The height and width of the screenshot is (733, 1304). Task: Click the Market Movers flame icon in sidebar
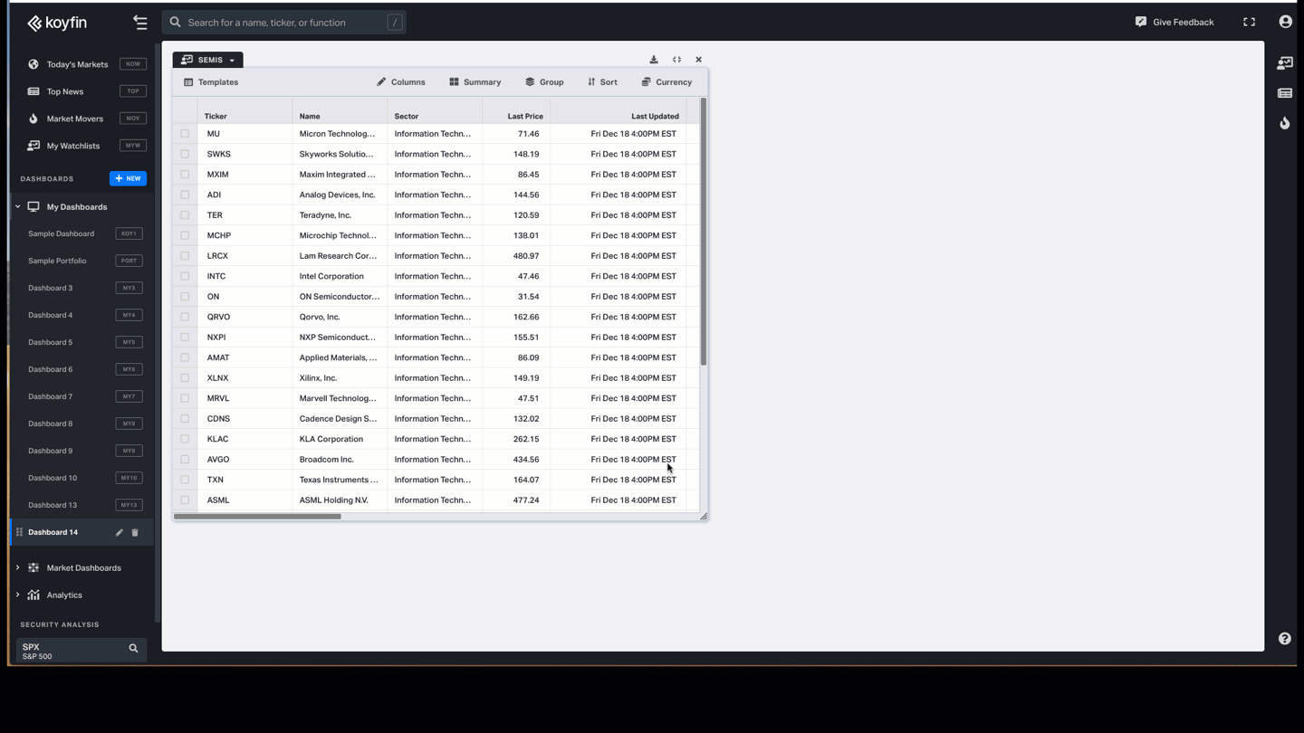pyautogui.click(x=34, y=119)
